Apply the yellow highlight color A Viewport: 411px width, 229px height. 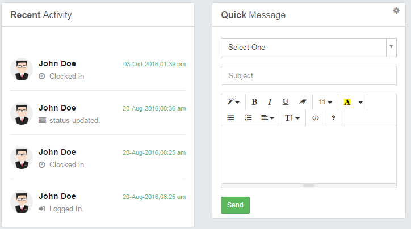pos(347,102)
